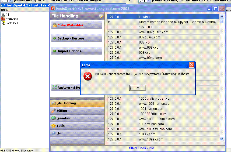Viewport: 231px width, 152px height.
Task: Click the red error X icon in dialog
Action: tap(88, 76)
